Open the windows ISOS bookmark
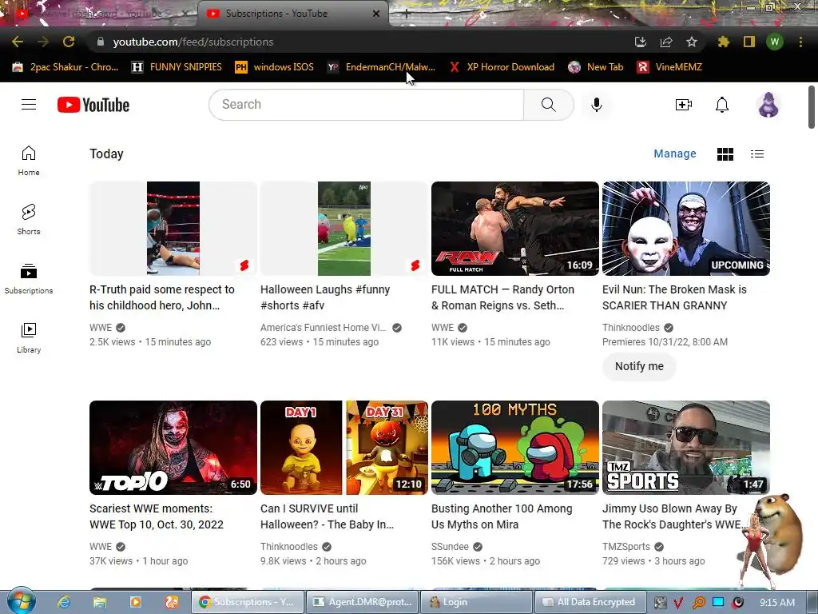The image size is (818, 614). coord(275,67)
